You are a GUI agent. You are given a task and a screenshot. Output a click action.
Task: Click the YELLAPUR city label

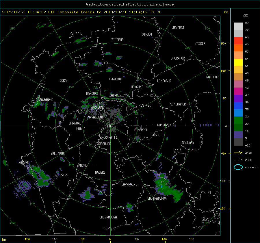pos(57,154)
